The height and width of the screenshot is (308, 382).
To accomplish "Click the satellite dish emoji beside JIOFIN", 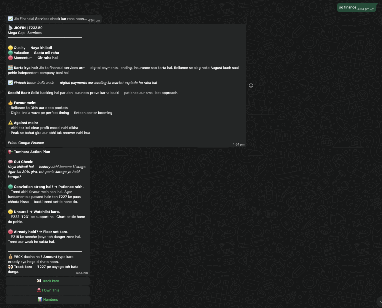I will pyautogui.click(x=10, y=28).
